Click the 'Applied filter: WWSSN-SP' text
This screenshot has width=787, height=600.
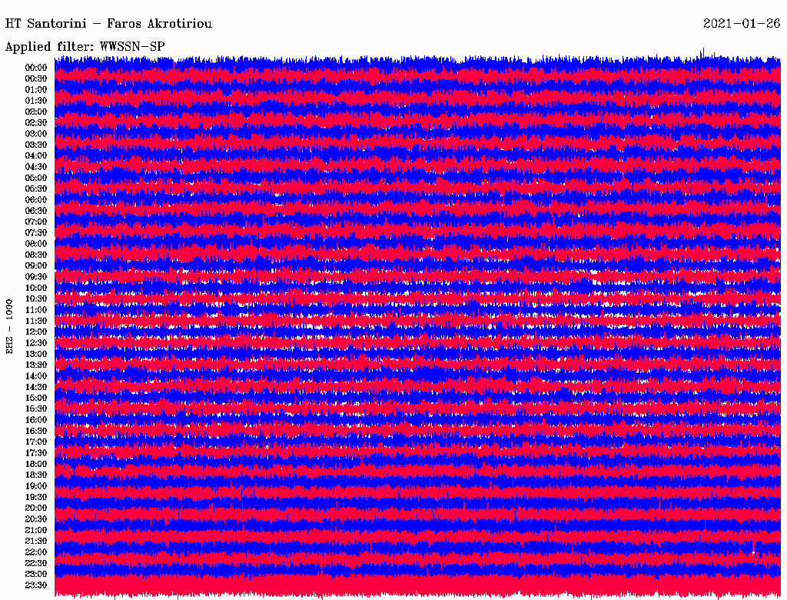85,47
